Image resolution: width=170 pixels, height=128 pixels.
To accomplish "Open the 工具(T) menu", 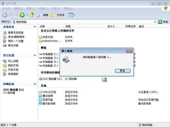I will pyautogui.click(x=56, y=8).
